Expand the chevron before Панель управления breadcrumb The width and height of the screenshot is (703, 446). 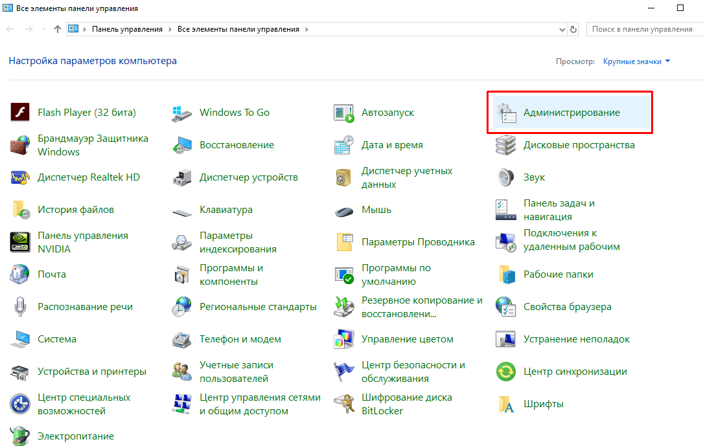point(84,30)
